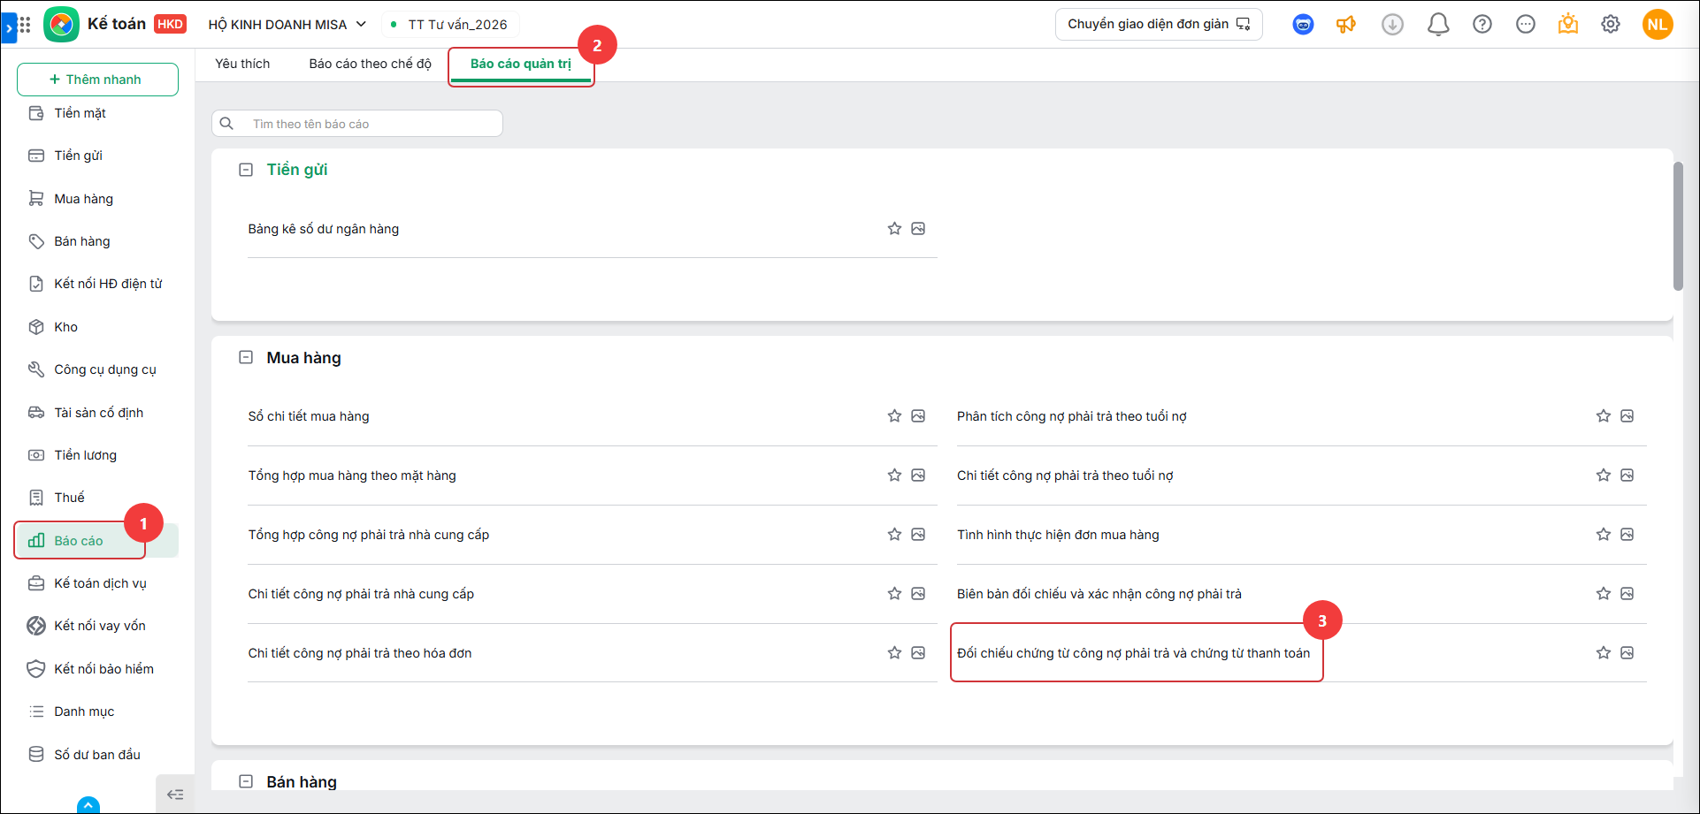Open the megaphone announcements icon
Image resolution: width=1700 pixels, height=814 pixels.
(x=1346, y=25)
